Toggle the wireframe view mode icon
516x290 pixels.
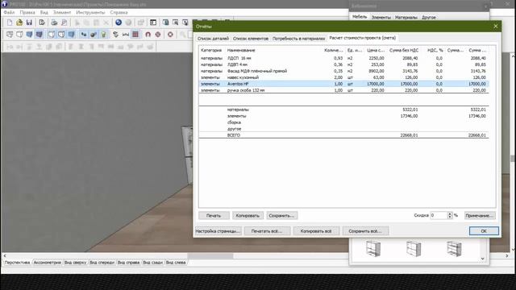coord(10,34)
